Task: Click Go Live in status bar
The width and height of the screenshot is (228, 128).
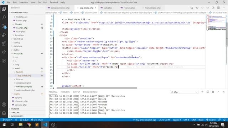Action: tap(211, 120)
